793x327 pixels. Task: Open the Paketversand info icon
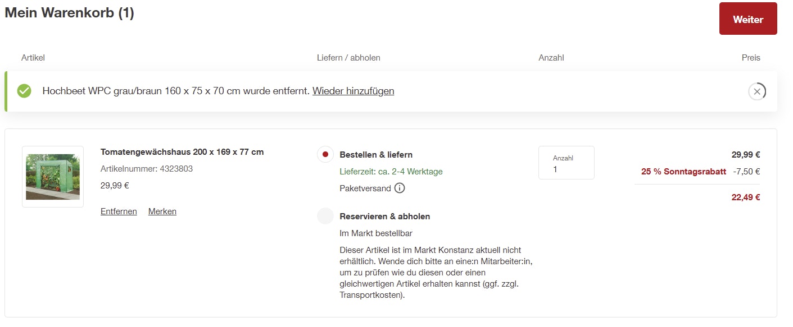(400, 188)
